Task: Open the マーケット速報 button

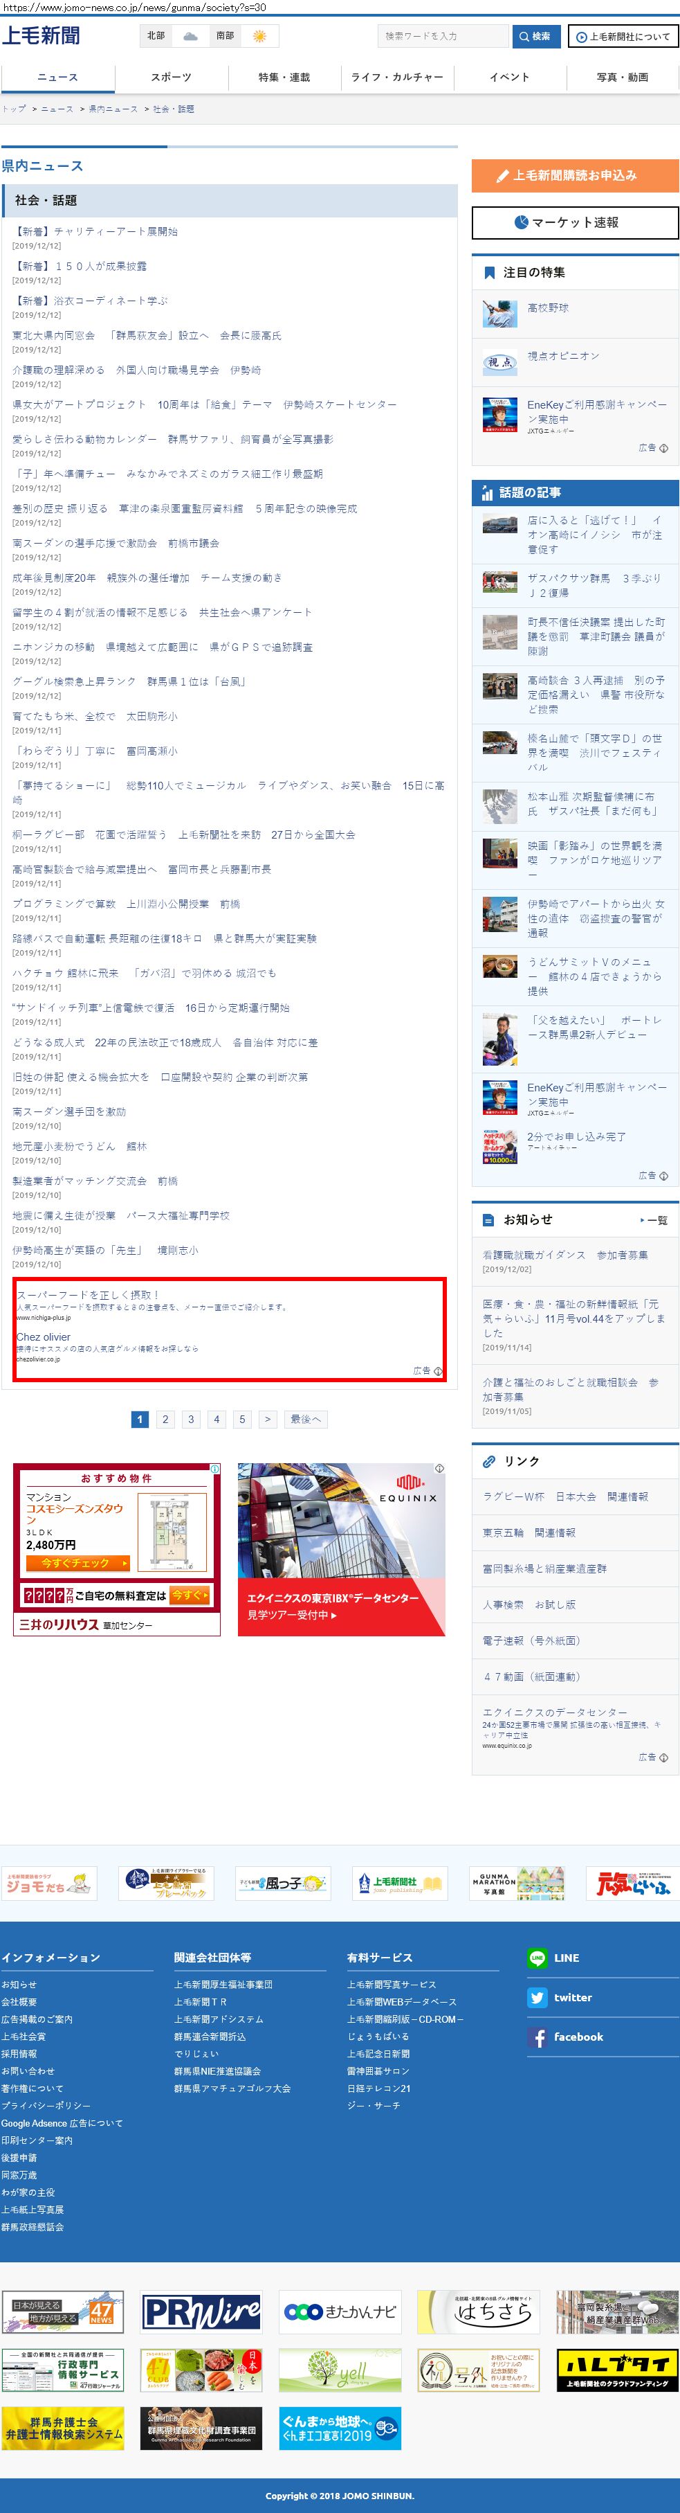Action: 575,222
